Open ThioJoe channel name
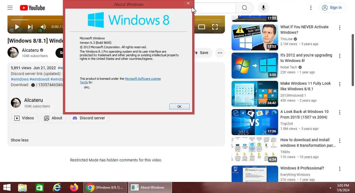Screen dimensions: 355x193 point(286,39)
